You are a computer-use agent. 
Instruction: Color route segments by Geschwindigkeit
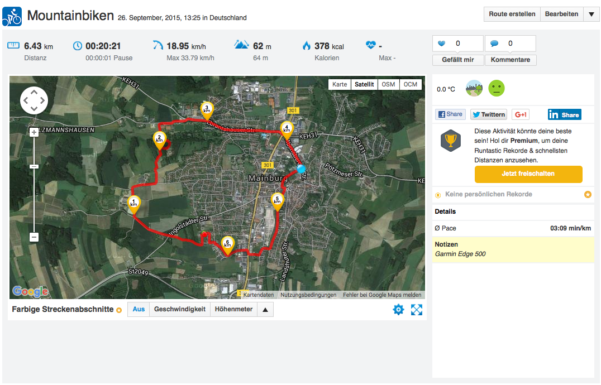[x=180, y=309]
